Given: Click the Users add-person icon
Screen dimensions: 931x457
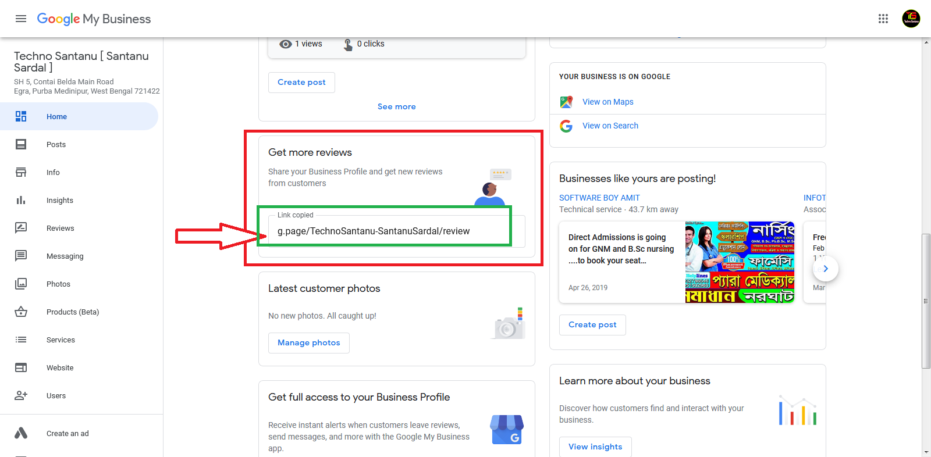Looking at the screenshot, I should pos(21,395).
